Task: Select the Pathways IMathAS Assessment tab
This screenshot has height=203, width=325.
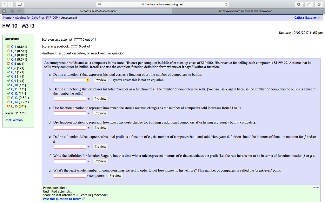Action: 98,11
